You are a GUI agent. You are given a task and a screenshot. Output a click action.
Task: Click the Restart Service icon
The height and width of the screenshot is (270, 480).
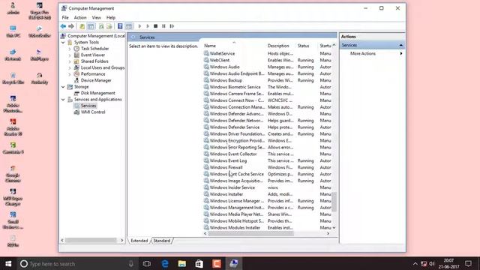tap(172, 26)
